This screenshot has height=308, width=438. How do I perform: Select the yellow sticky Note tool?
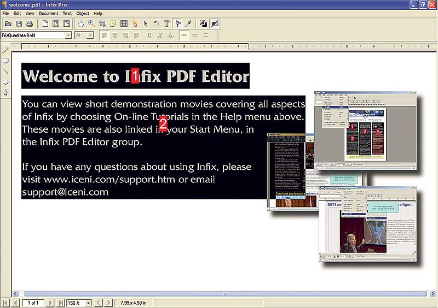113,24
